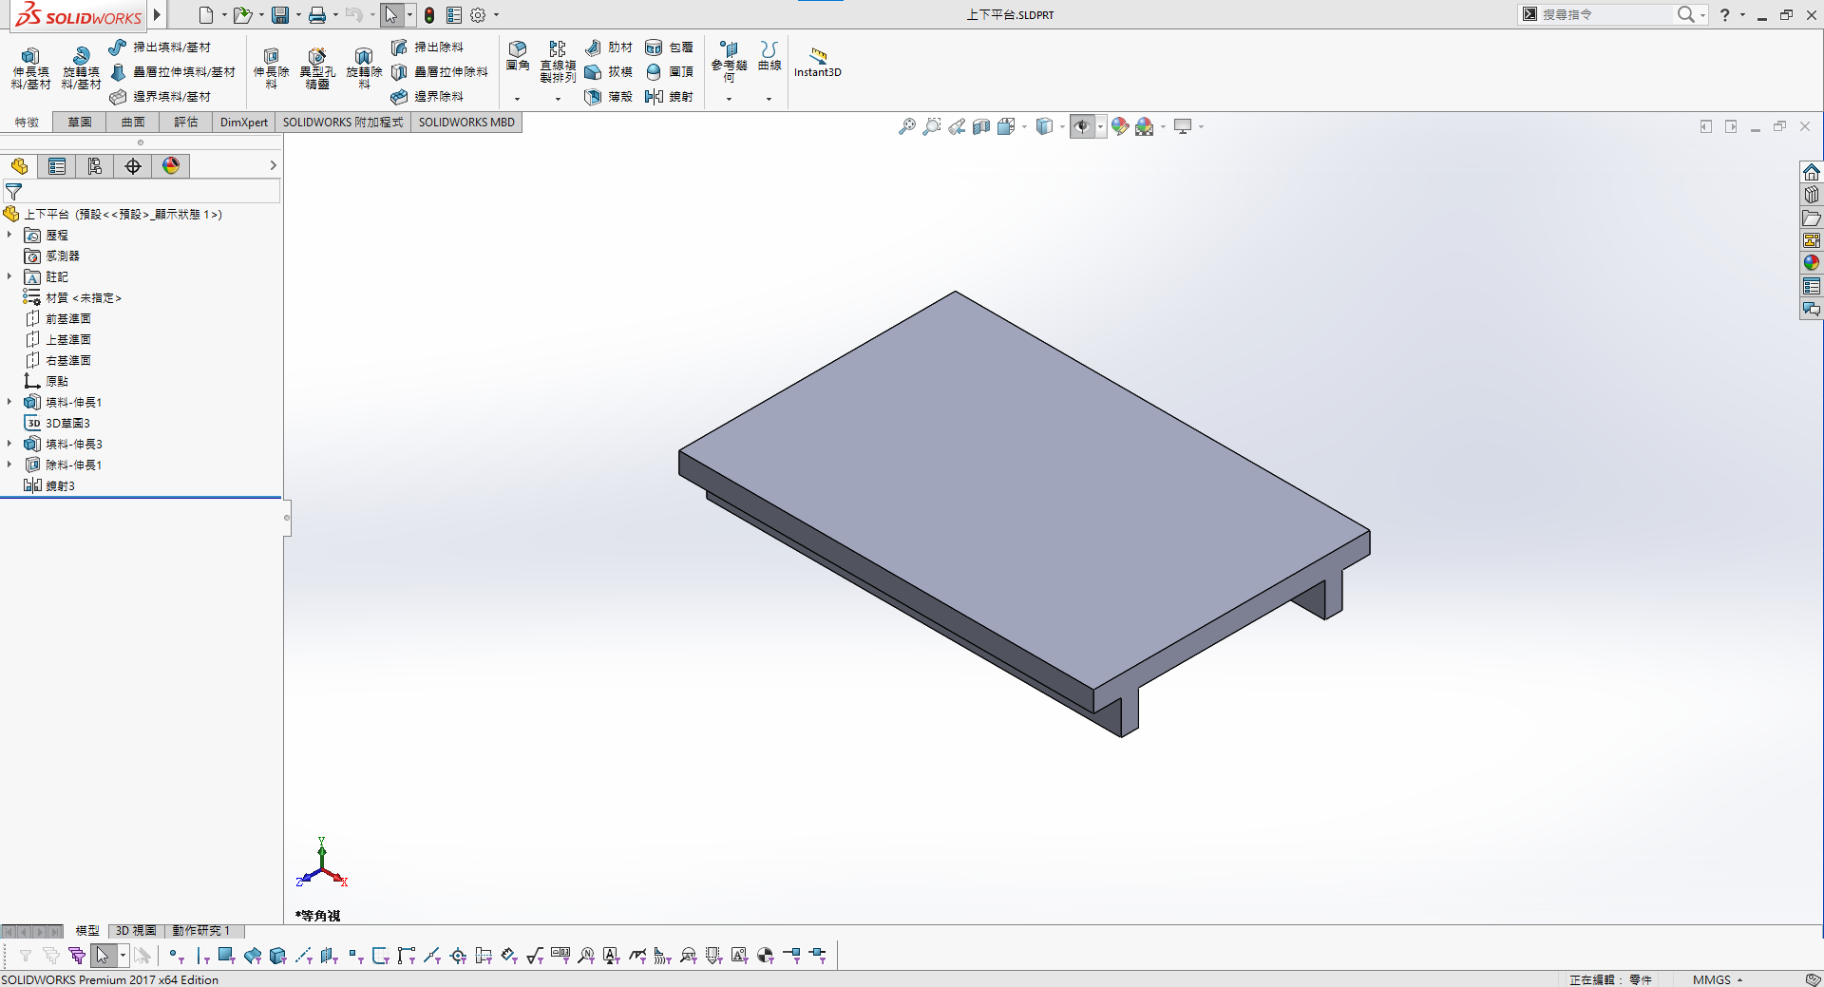Screen dimensions: 1824x987
Task: Open the PropertyManager tab icon
Action: coord(57,166)
